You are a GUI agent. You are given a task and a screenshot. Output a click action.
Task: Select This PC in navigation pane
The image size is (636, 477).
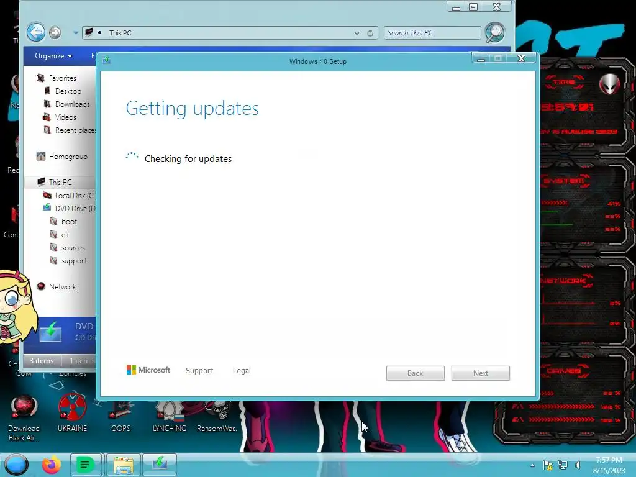point(60,182)
